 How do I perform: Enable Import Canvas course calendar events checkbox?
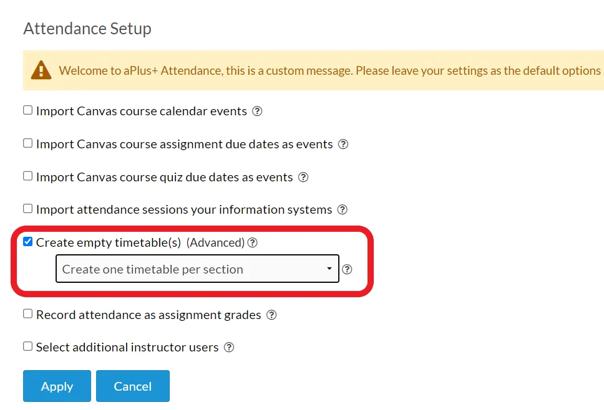pyautogui.click(x=27, y=110)
